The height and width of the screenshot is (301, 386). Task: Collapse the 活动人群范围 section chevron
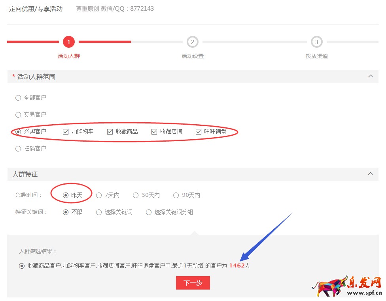[370, 77]
